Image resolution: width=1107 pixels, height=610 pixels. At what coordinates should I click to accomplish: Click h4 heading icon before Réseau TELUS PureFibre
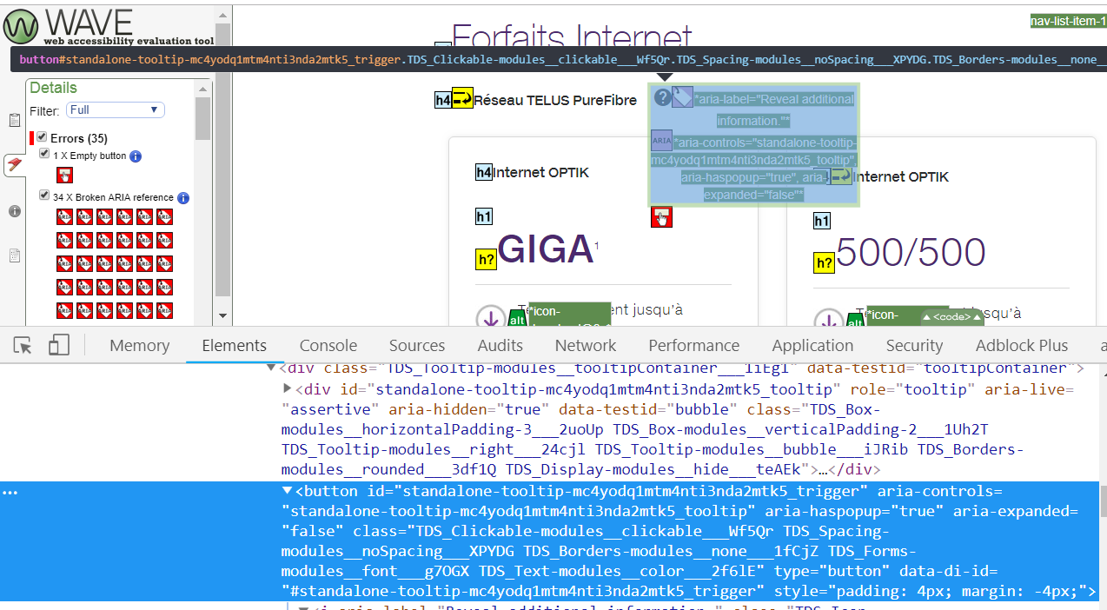[x=443, y=100]
